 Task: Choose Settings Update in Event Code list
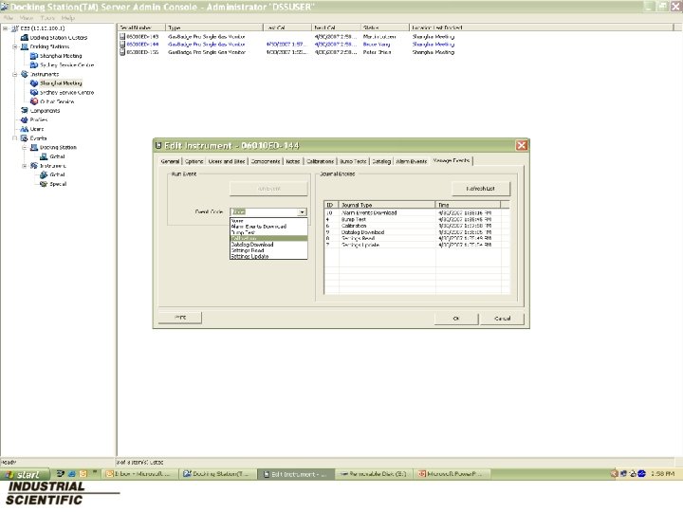click(268, 256)
